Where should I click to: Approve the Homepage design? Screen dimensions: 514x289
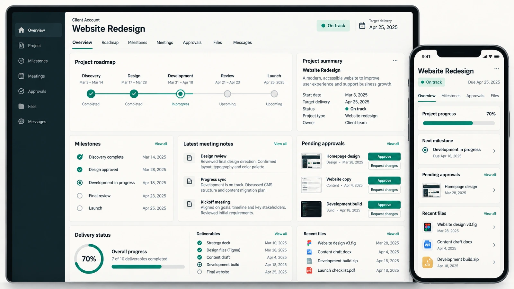(384, 156)
